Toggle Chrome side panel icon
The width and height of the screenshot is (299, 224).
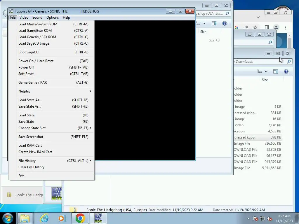point(267,27)
